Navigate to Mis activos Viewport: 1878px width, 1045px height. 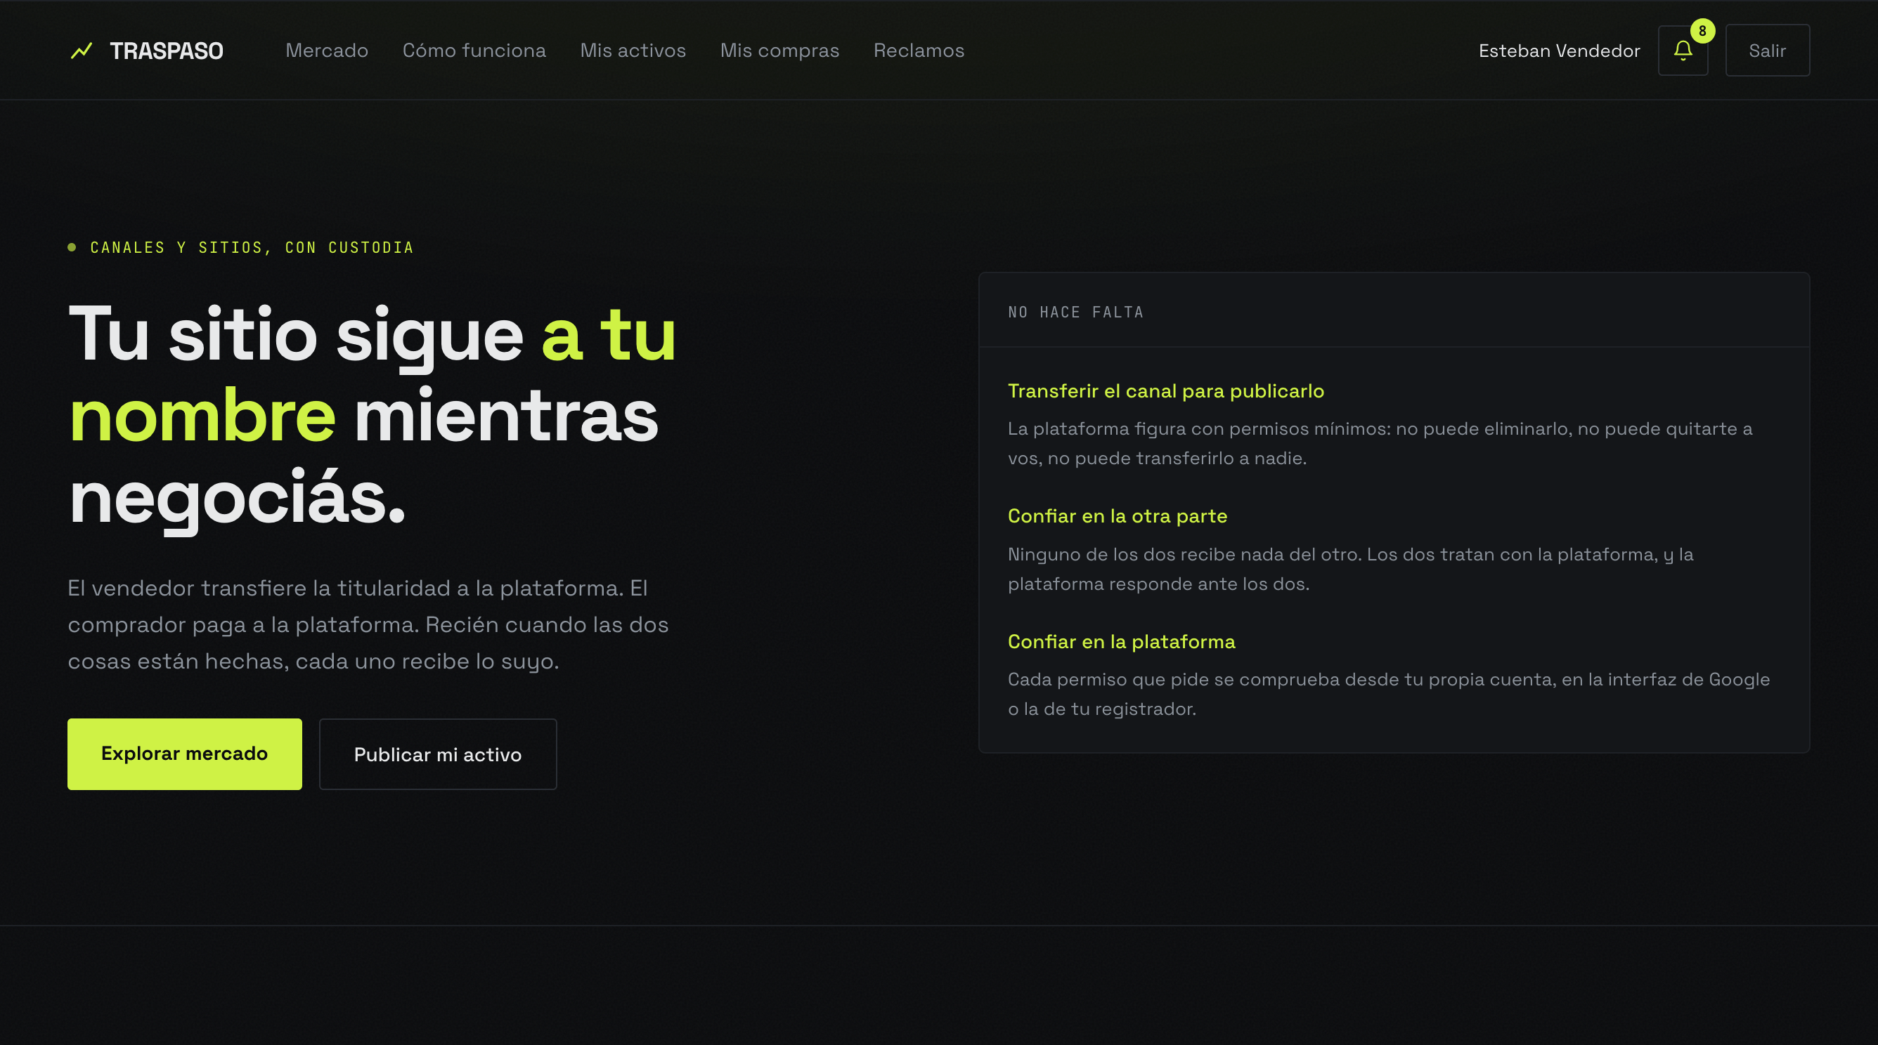[x=633, y=51]
